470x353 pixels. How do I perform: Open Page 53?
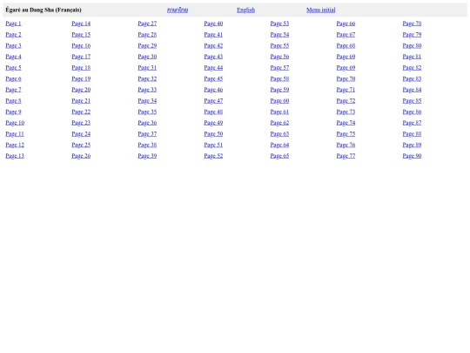pos(279,24)
